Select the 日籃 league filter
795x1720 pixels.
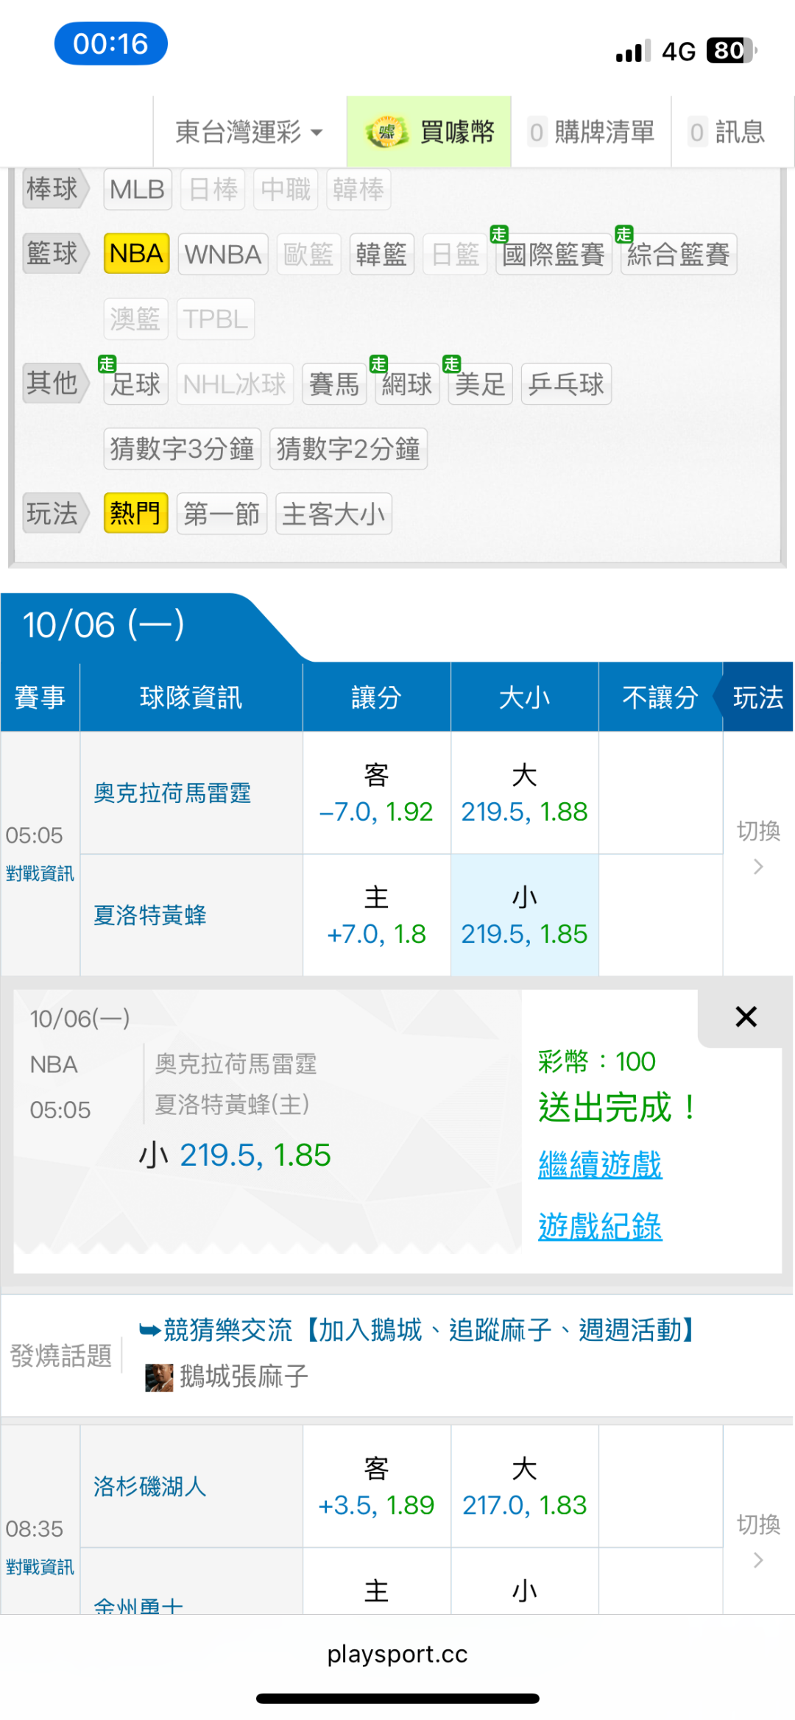point(455,254)
